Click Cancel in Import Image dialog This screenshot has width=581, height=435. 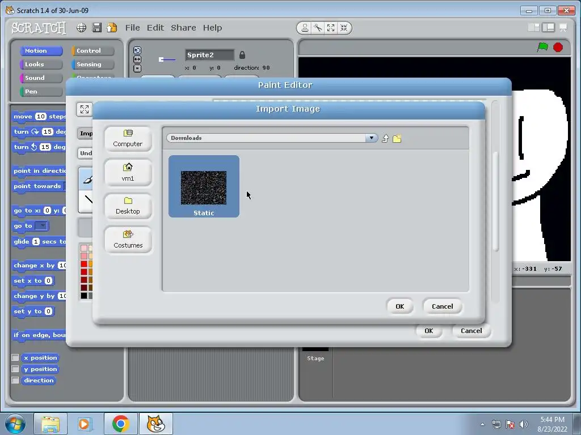(x=443, y=306)
